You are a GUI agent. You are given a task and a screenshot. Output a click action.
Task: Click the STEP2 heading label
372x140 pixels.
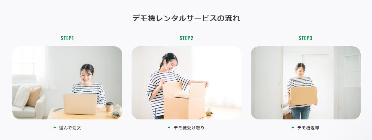[186, 38]
